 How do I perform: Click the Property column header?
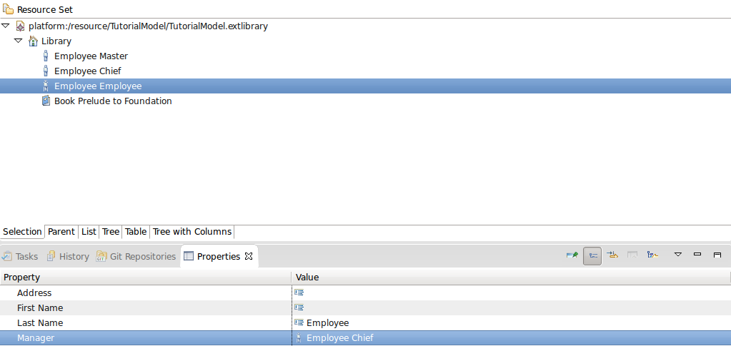tap(143, 277)
